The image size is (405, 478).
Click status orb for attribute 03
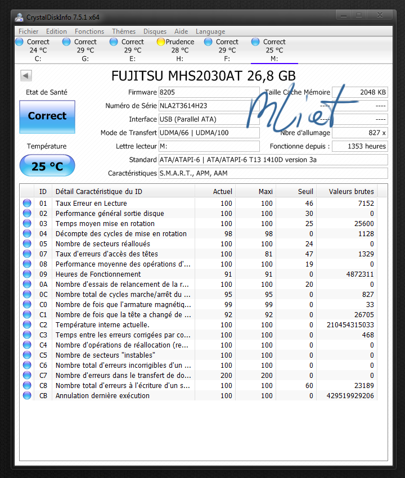27,223
